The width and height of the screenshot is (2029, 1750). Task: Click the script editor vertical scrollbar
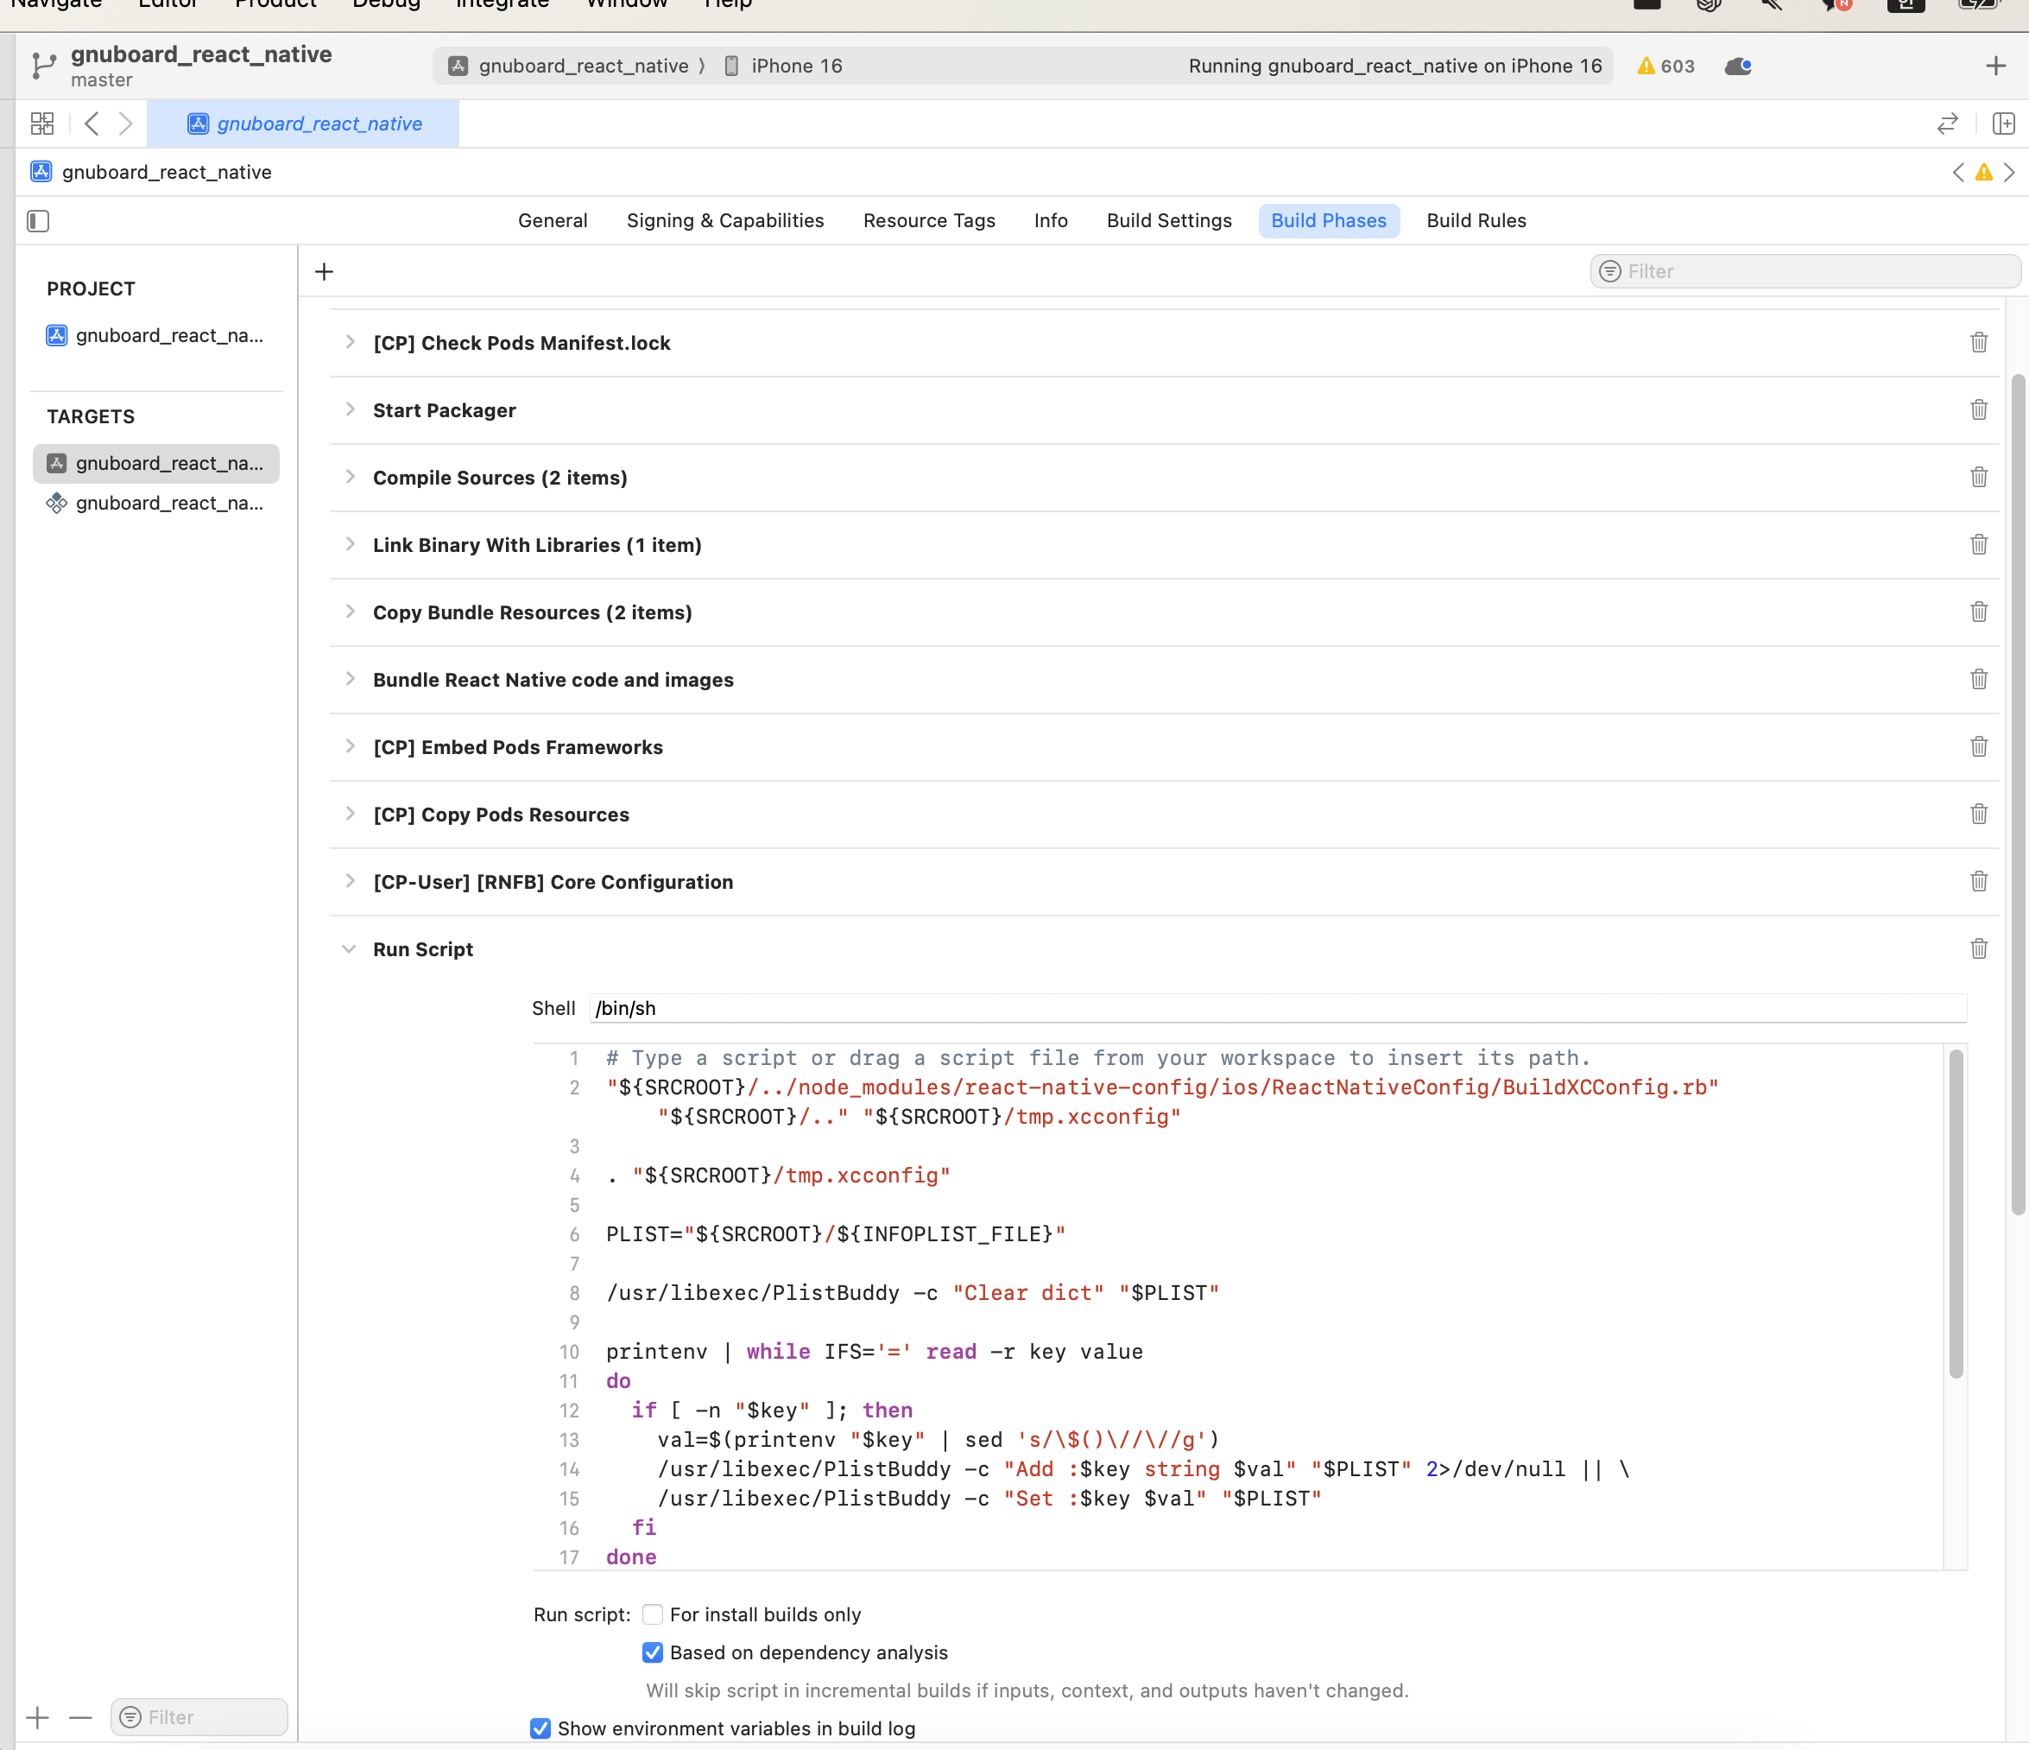(x=1956, y=1215)
